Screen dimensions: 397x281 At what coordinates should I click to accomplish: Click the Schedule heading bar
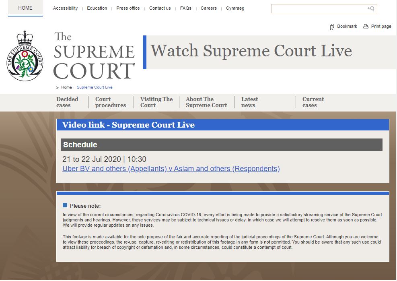click(222, 145)
